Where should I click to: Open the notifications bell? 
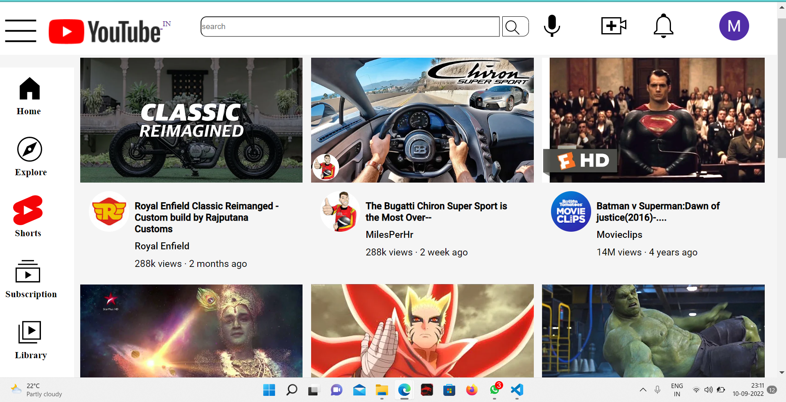663,26
